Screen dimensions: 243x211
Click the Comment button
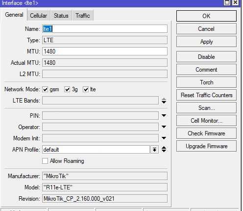point(206,70)
